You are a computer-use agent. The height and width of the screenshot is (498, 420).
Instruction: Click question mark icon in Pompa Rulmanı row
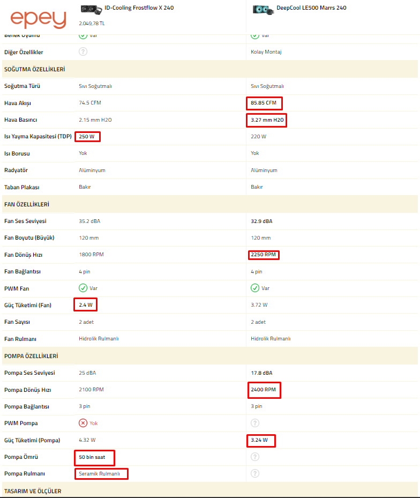pos(255,473)
